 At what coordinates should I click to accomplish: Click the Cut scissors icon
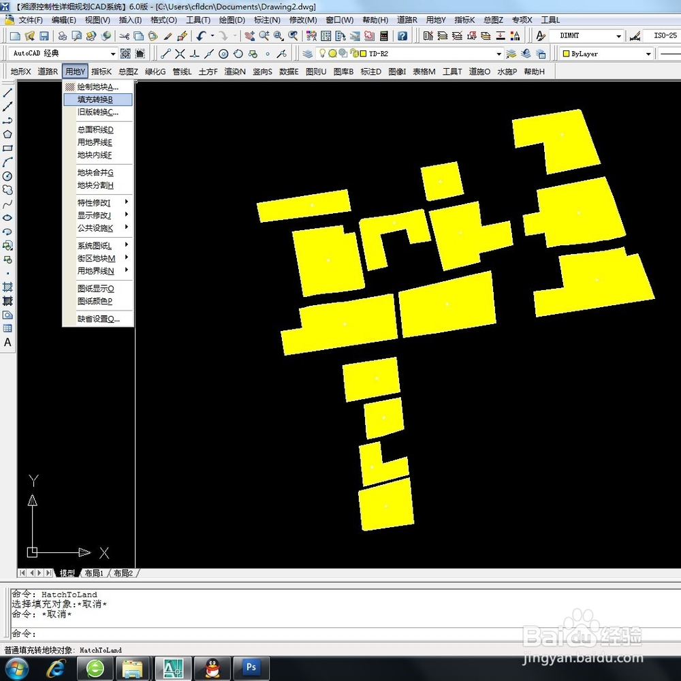pyautogui.click(x=125, y=36)
